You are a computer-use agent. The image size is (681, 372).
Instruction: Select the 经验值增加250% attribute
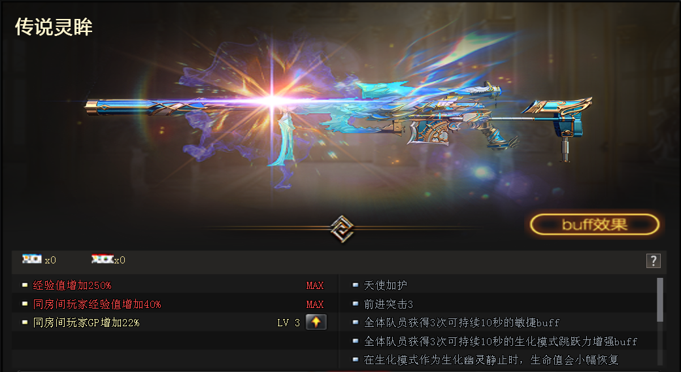pos(72,285)
